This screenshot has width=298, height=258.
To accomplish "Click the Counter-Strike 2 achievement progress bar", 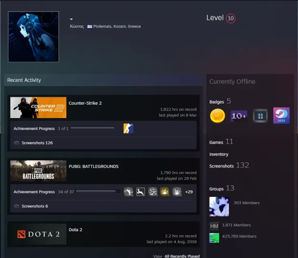I will [92, 128].
